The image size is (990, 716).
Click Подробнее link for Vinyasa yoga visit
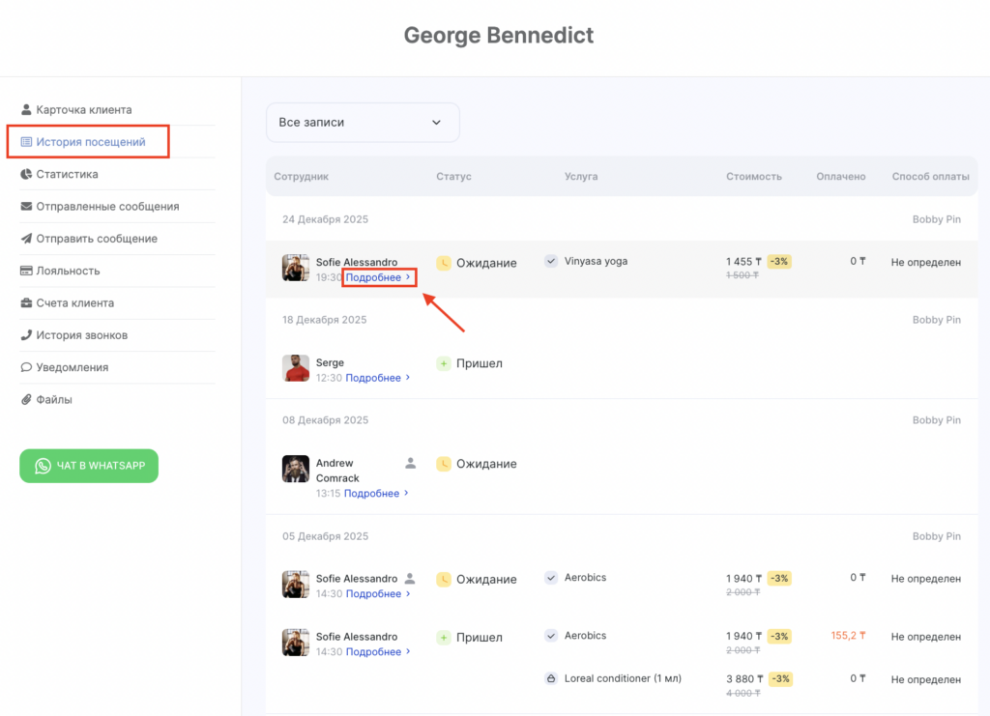[374, 277]
